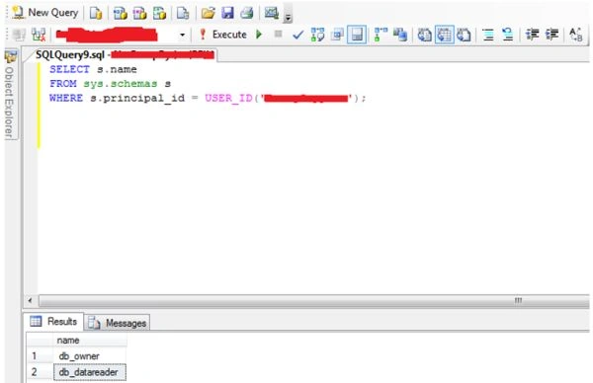Uncomment the selected lines
593x383 pixels.
tap(507, 36)
